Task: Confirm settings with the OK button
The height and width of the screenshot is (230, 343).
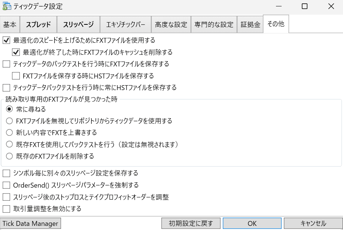Action: pyautogui.click(x=252, y=223)
